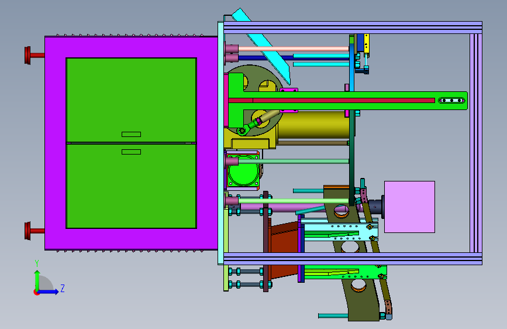
Task: Pick the small yellow component at top
Action: (x=366, y=42)
